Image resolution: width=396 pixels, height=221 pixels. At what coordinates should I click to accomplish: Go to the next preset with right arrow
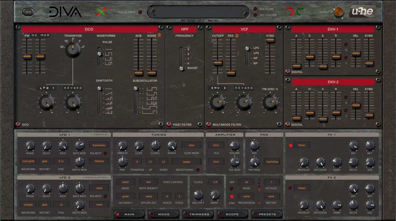click(x=245, y=12)
